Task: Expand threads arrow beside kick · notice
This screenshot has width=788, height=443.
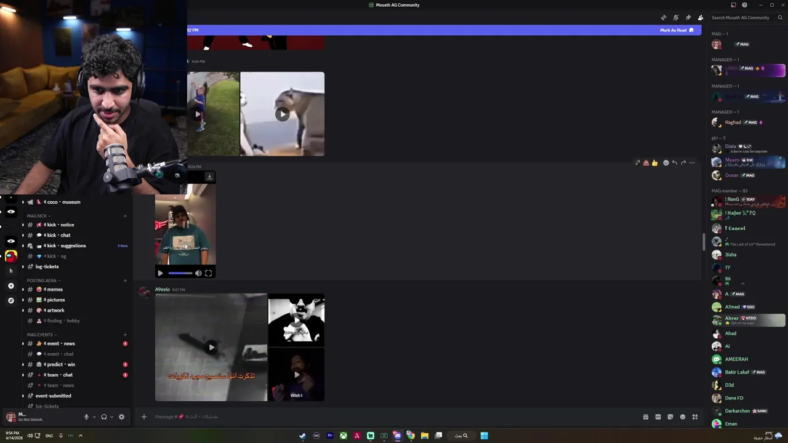Action: click(23, 225)
